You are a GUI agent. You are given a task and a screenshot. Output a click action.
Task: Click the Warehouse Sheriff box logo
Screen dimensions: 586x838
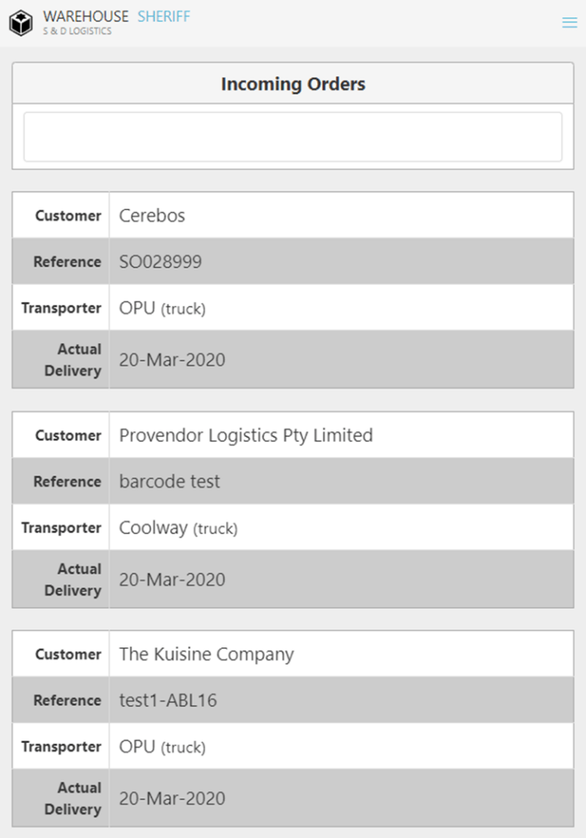[21, 23]
